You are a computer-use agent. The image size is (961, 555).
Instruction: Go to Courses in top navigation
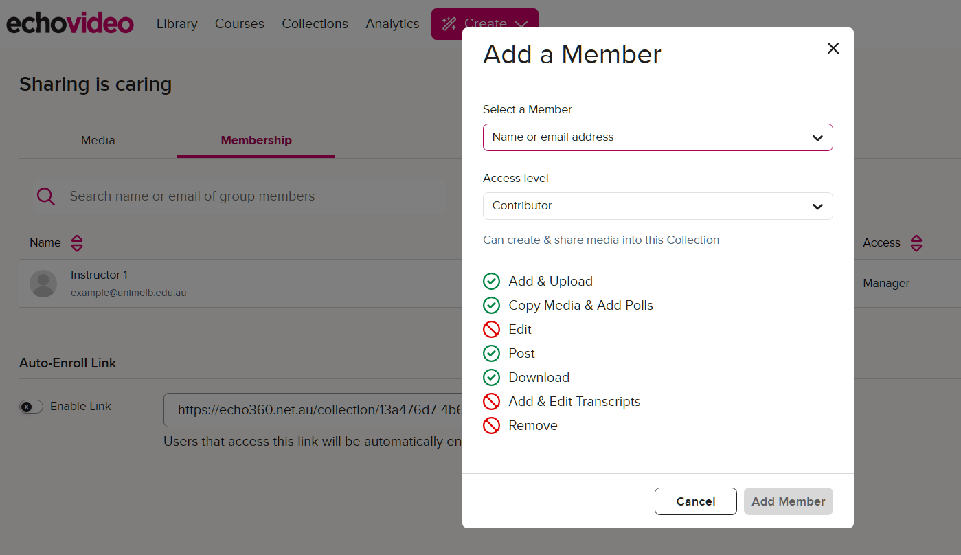point(240,24)
